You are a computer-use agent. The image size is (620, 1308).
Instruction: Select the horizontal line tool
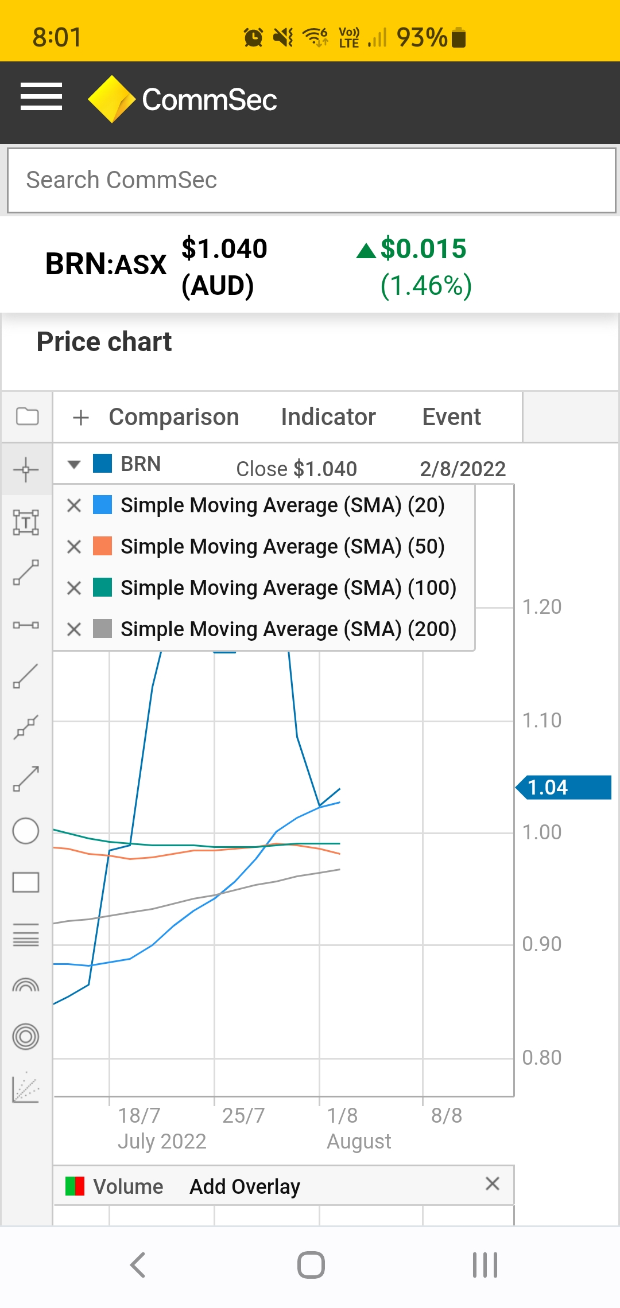(26, 625)
